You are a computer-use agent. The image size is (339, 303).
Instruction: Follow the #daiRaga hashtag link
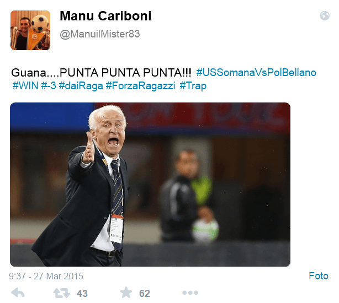tap(81, 86)
